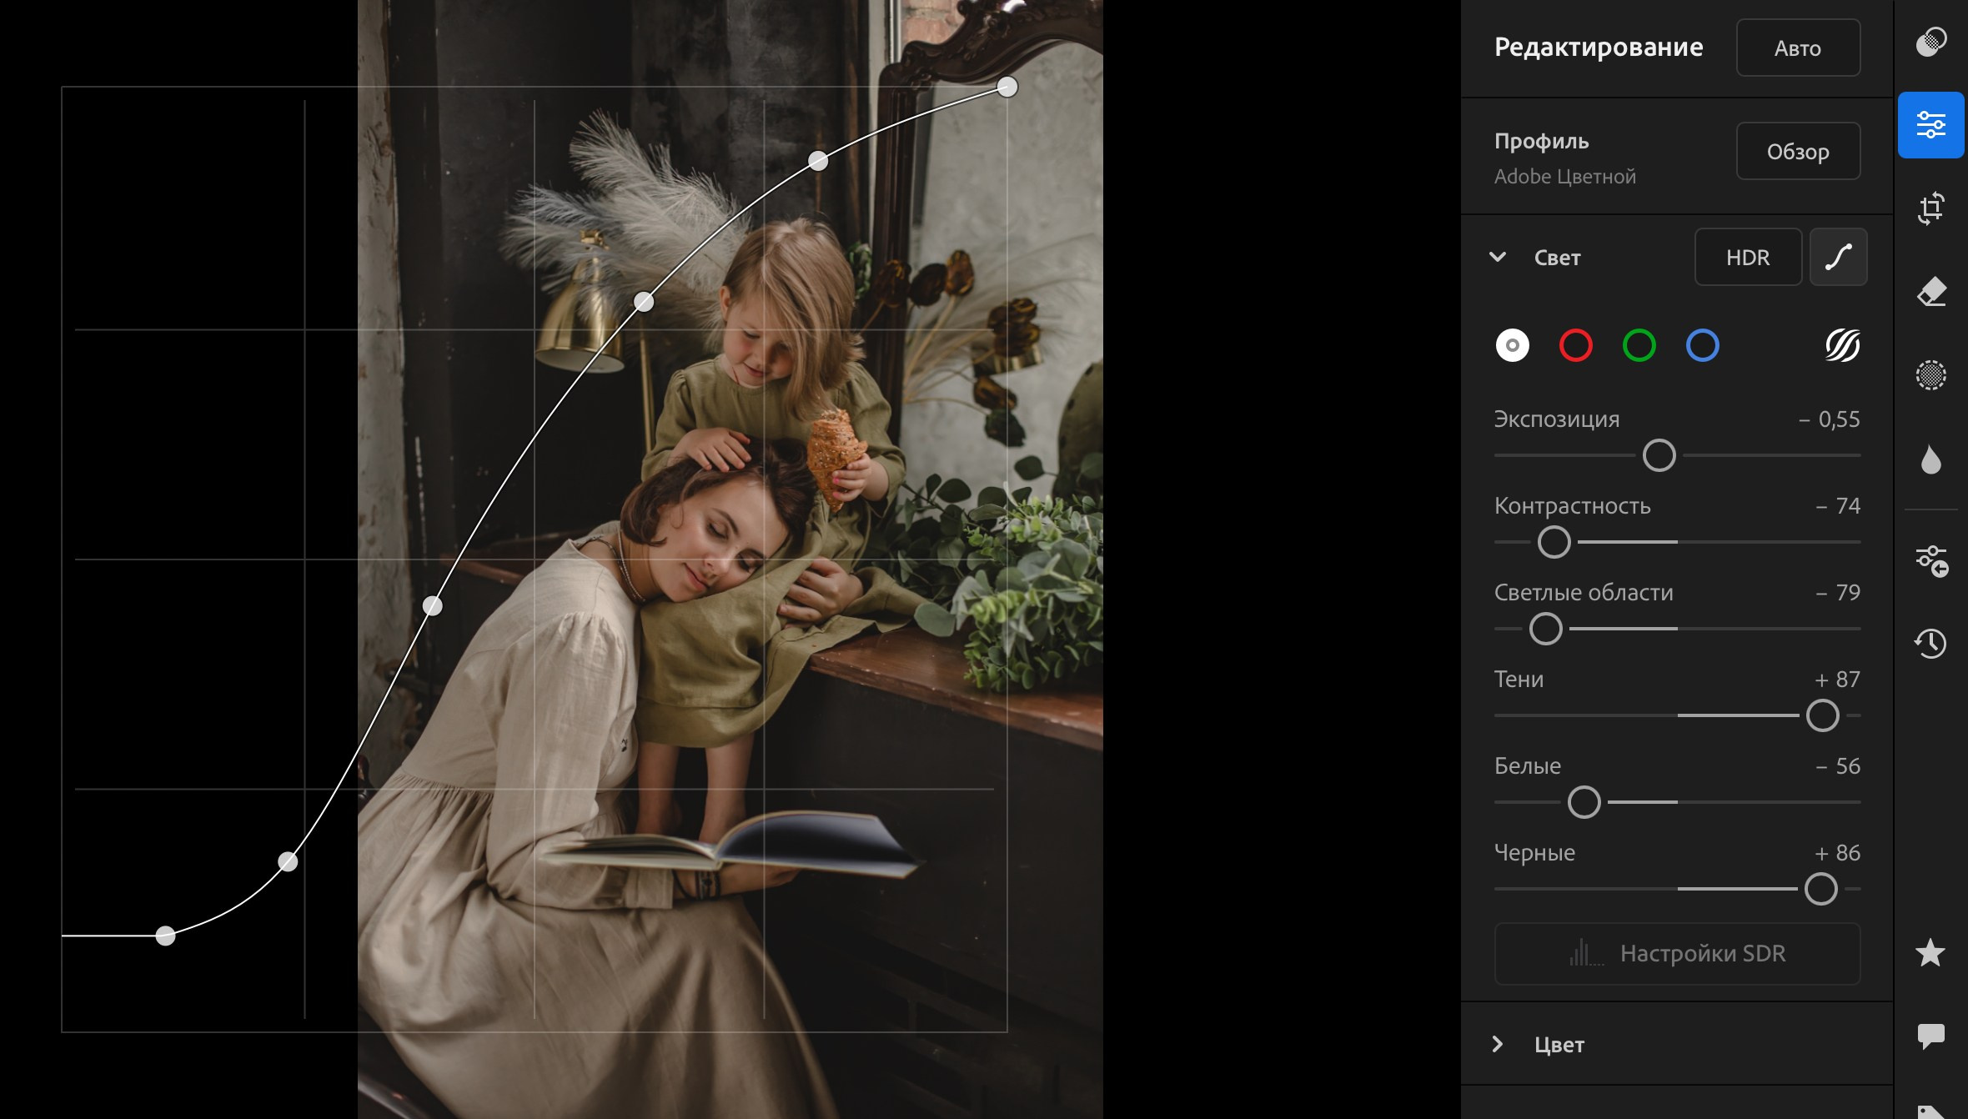The image size is (1968, 1119).
Task: Click the topmost tone curve control point
Action: pyautogui.click(x=1007, y=87)
